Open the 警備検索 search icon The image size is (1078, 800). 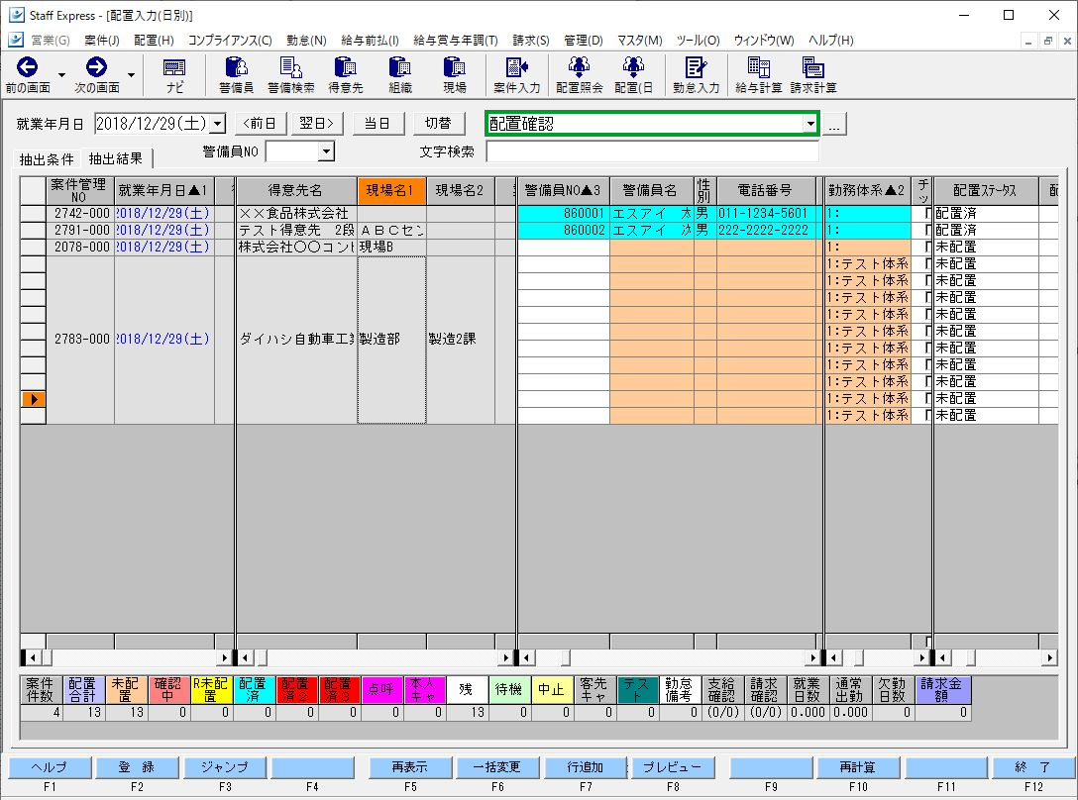click(291, 75)
